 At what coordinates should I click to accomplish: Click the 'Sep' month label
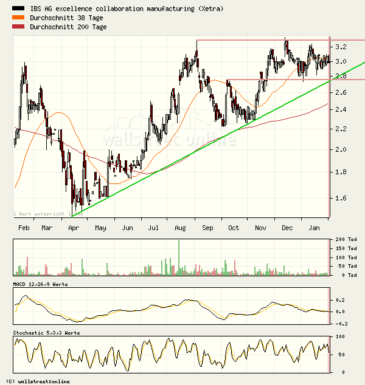coord(207,228)
